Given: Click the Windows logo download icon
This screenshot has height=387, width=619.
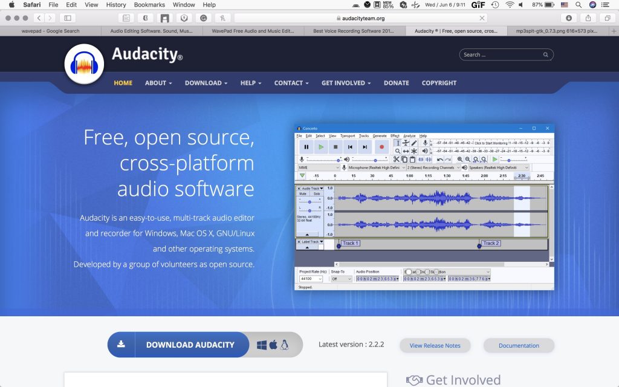Looking at the screenshot, I should [262, 345].
